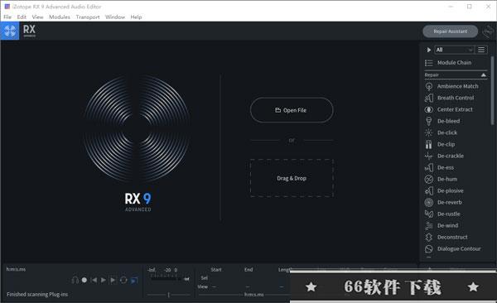Click the RX logo text in header
497x303 pixels.
tap(29, 31)
